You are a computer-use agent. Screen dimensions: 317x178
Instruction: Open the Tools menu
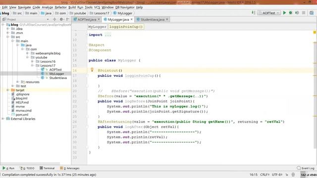pos(89,7)
